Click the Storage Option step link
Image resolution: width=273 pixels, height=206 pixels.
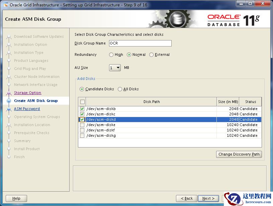click(27, 93)
